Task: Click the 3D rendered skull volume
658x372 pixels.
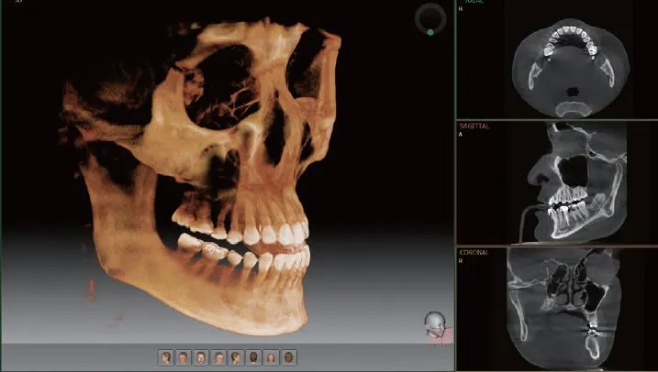Action: [199, 176]
